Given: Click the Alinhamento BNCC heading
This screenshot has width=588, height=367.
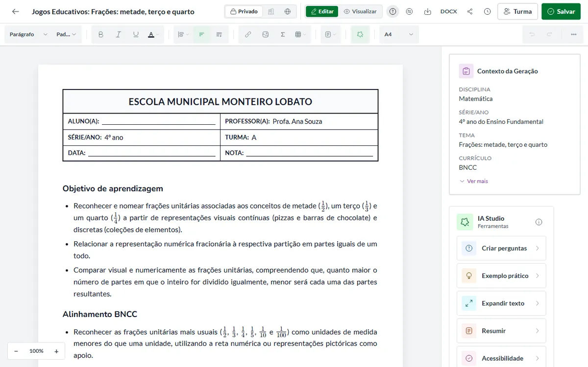Looking at the screenshot, I should tap(100, 314).
